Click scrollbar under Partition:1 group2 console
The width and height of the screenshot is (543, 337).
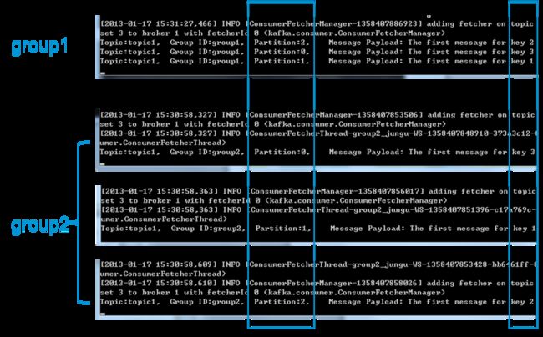tap(316, 244)
